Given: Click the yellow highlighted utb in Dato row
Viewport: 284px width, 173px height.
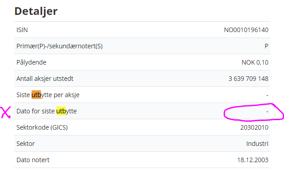Looking at the screenshot, I should (x=61, y=111).
